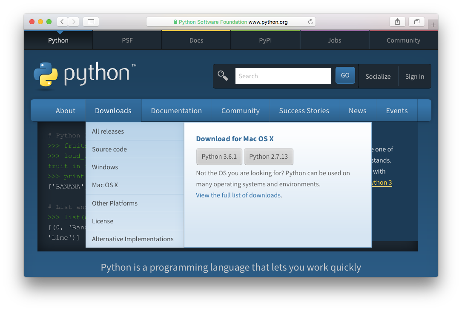The height and width of the screenshot is (311, 462).
Task: Switch to the Community top tab
Action: click(x=403, y=40)
